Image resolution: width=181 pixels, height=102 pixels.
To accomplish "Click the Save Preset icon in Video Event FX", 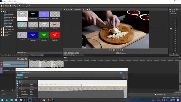I will (124, 78).
